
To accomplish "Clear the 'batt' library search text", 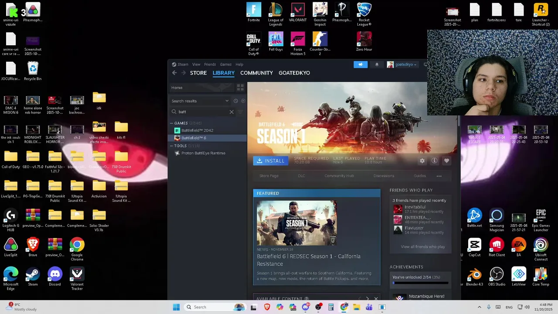I will (x=231, y=112).
